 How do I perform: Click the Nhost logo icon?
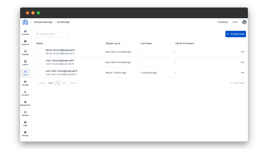click(25, 22)
